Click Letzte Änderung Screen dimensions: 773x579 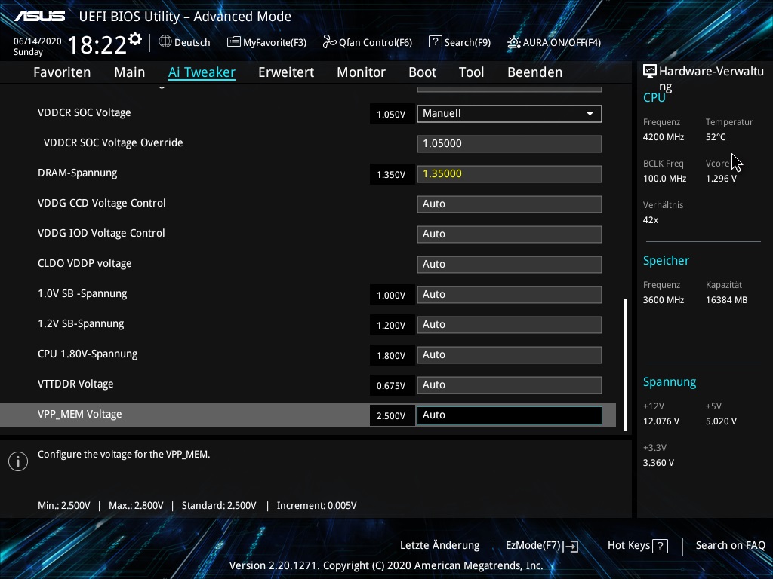click(440, 546)
